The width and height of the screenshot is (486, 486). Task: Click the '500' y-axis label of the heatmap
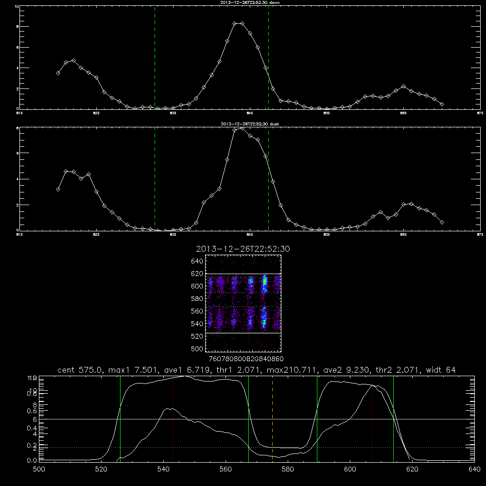[197, 348]
